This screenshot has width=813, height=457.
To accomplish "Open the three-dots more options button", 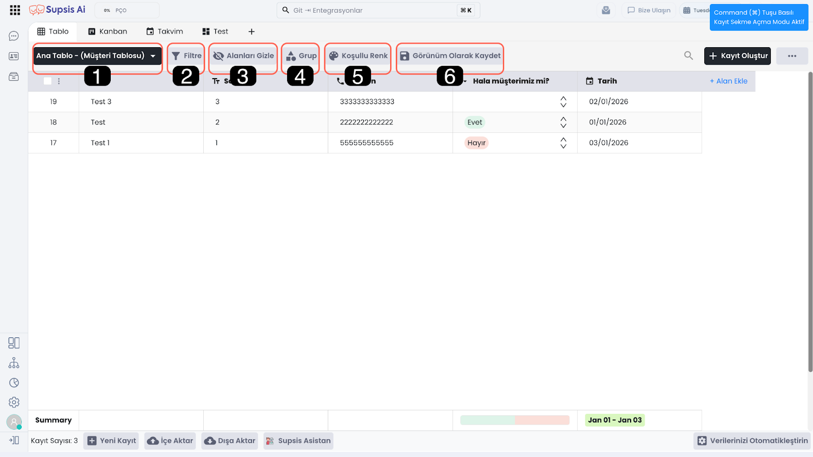I will tap(792, 56).
